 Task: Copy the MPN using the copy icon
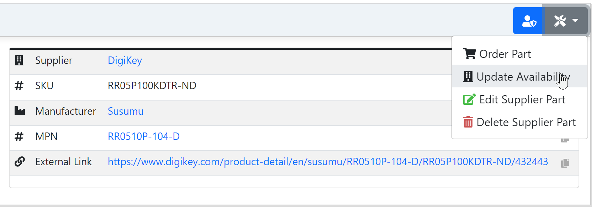pyautogui.click(x=565, y=139)
